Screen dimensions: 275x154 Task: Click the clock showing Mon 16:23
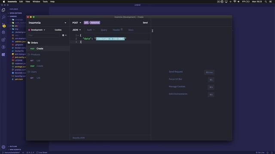[x=257, y=2]
